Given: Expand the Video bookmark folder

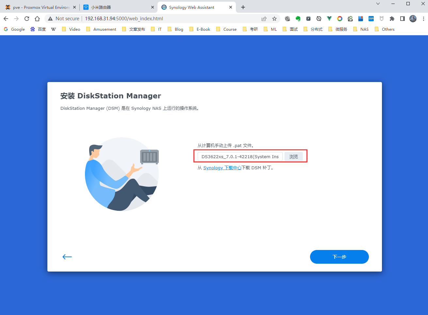Looking at the screenshot, I should pos(71,29).
